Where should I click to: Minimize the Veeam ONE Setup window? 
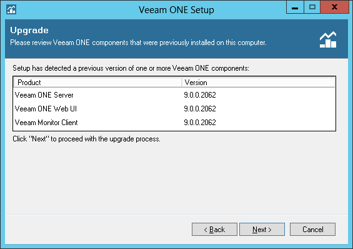click(x=295, y=8)
